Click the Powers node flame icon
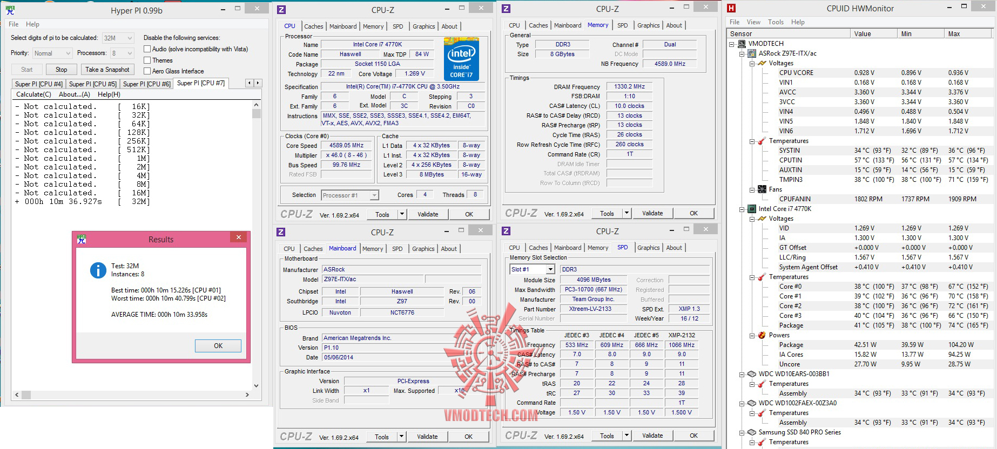The width and height of the screenshot is (997, 449). (x=762, y=335)
